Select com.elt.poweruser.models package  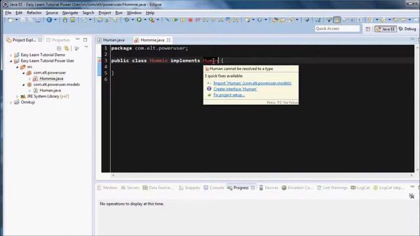click(56, 85)
